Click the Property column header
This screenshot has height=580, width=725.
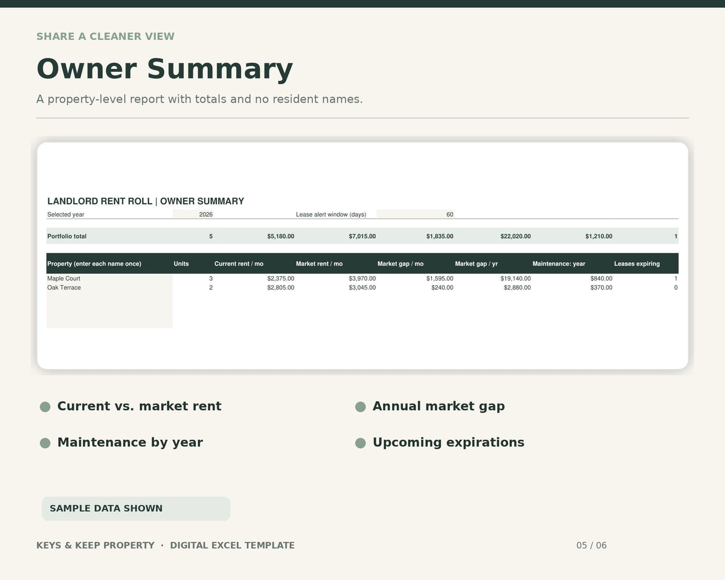point(94,264)
